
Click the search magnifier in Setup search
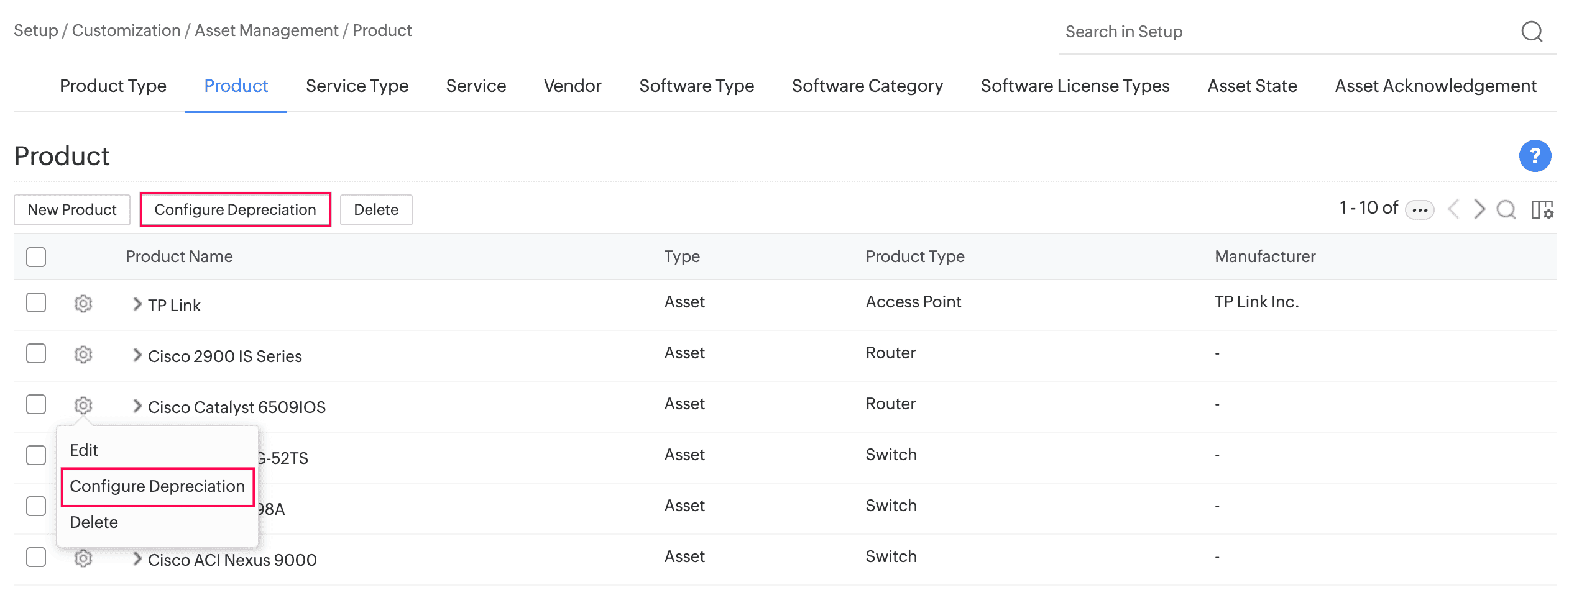1532,31
